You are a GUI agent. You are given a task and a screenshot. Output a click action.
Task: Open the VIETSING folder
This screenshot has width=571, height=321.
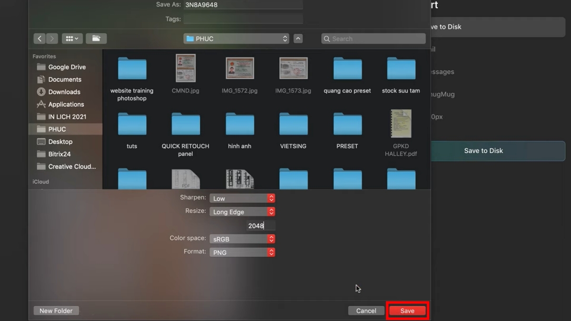click(294, 124)
